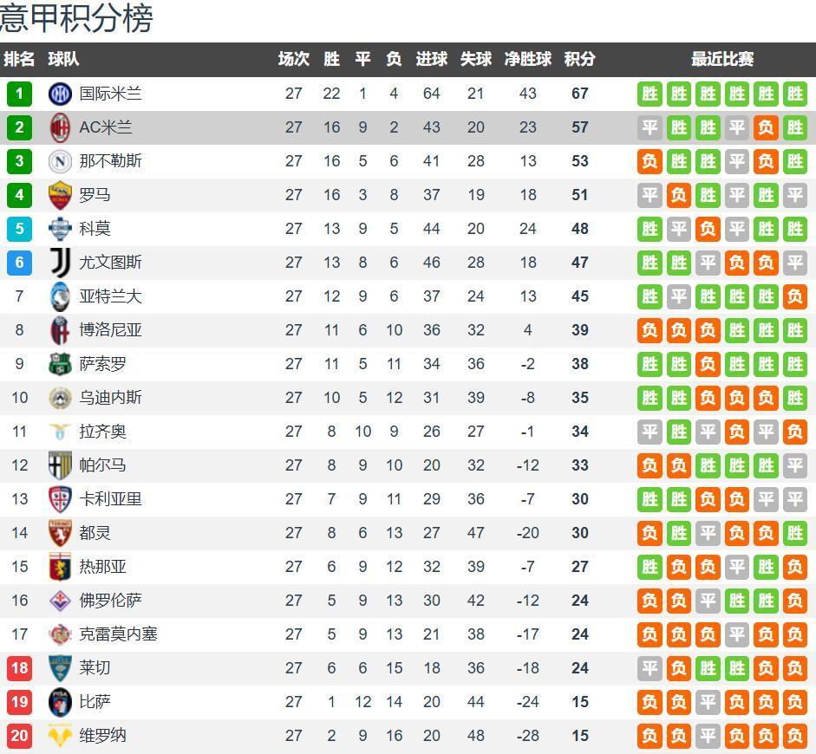Click the Atalanta (亚特兰大) club crest

[60, 296]
